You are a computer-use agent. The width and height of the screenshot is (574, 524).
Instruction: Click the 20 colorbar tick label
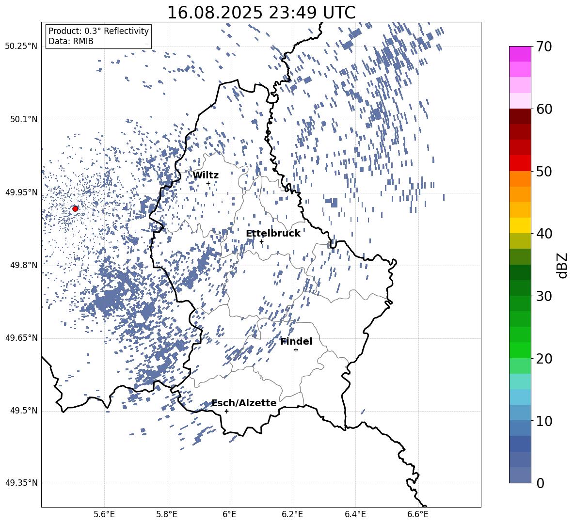pyautogui.click(x=544, y=359)
